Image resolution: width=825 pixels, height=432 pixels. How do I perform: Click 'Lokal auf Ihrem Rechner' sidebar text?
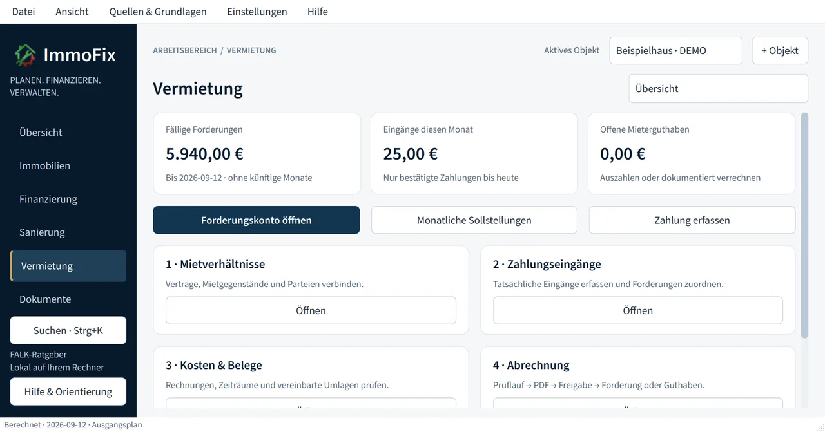point(57,368)
